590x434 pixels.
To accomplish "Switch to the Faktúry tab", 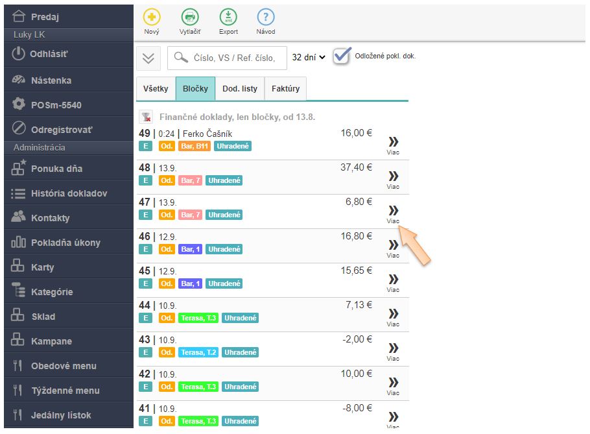I will tap(285, 89).
